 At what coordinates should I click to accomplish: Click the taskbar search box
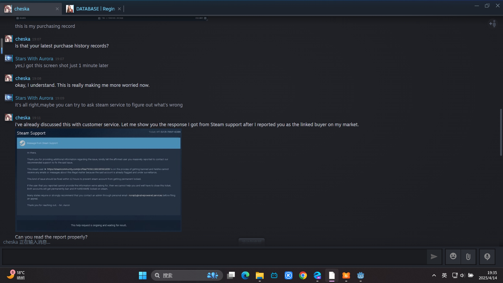[187, 275]
